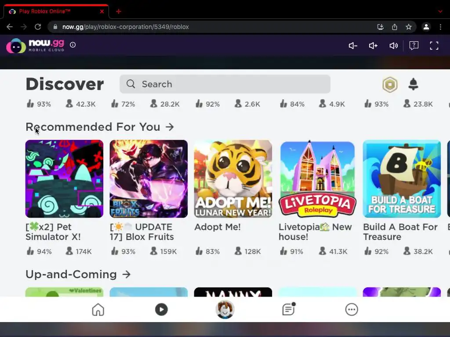Click 'Livetopia New house!' title
Viewport: 450px width, 337px height.
click(x=315, y=232)
